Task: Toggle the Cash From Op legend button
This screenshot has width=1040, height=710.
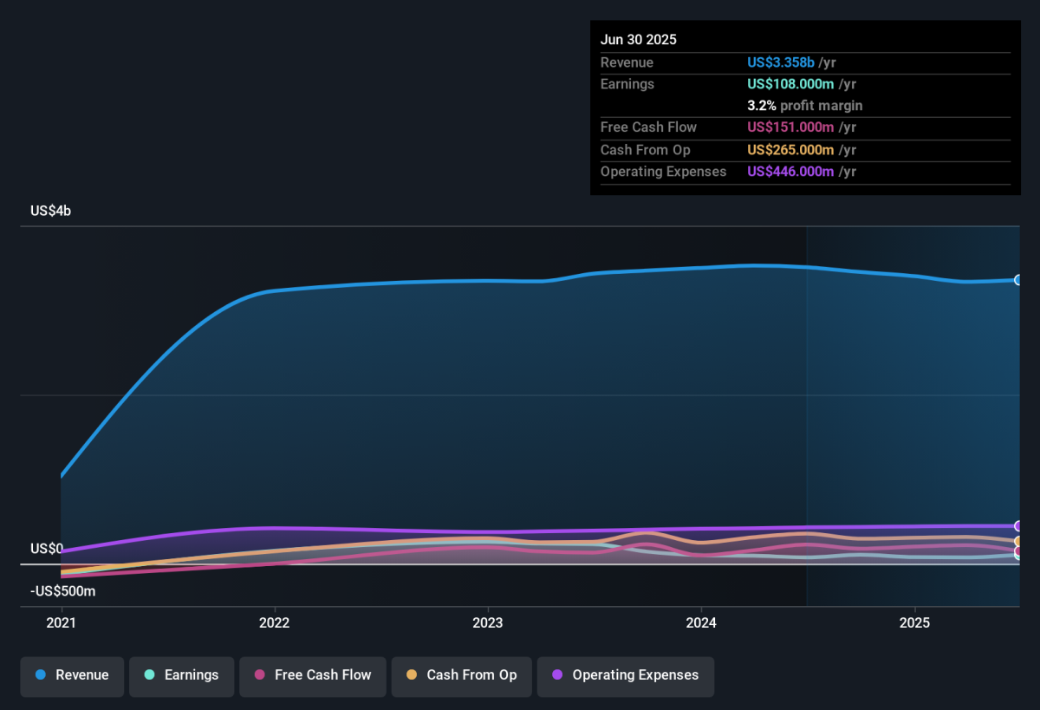Action: (x=462, y=676)
